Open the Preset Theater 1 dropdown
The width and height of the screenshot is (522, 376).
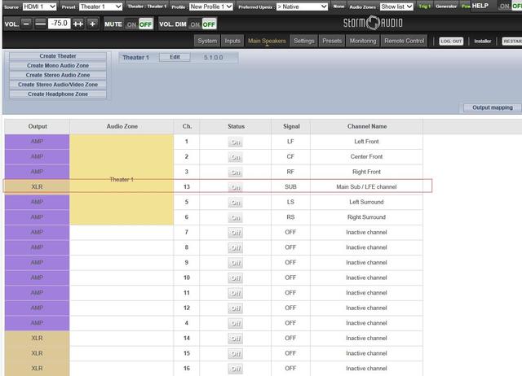pos(100,7)
